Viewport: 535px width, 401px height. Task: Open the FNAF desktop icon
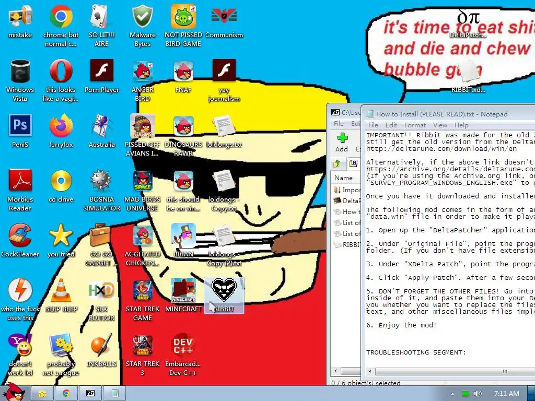click(183, 76)
